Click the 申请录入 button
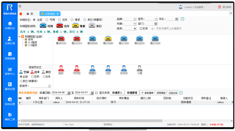 tap(117, 93)
